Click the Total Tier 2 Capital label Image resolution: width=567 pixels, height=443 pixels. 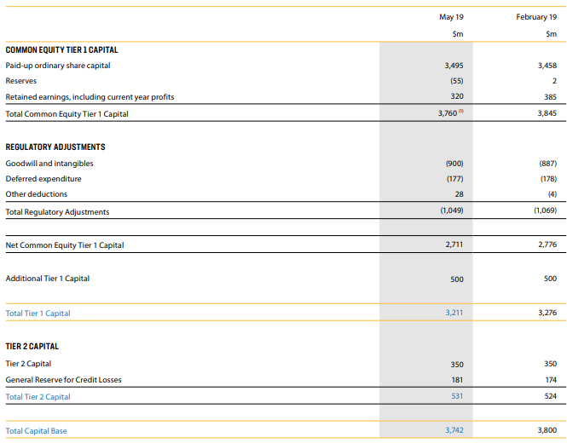(x=38, y=397)
